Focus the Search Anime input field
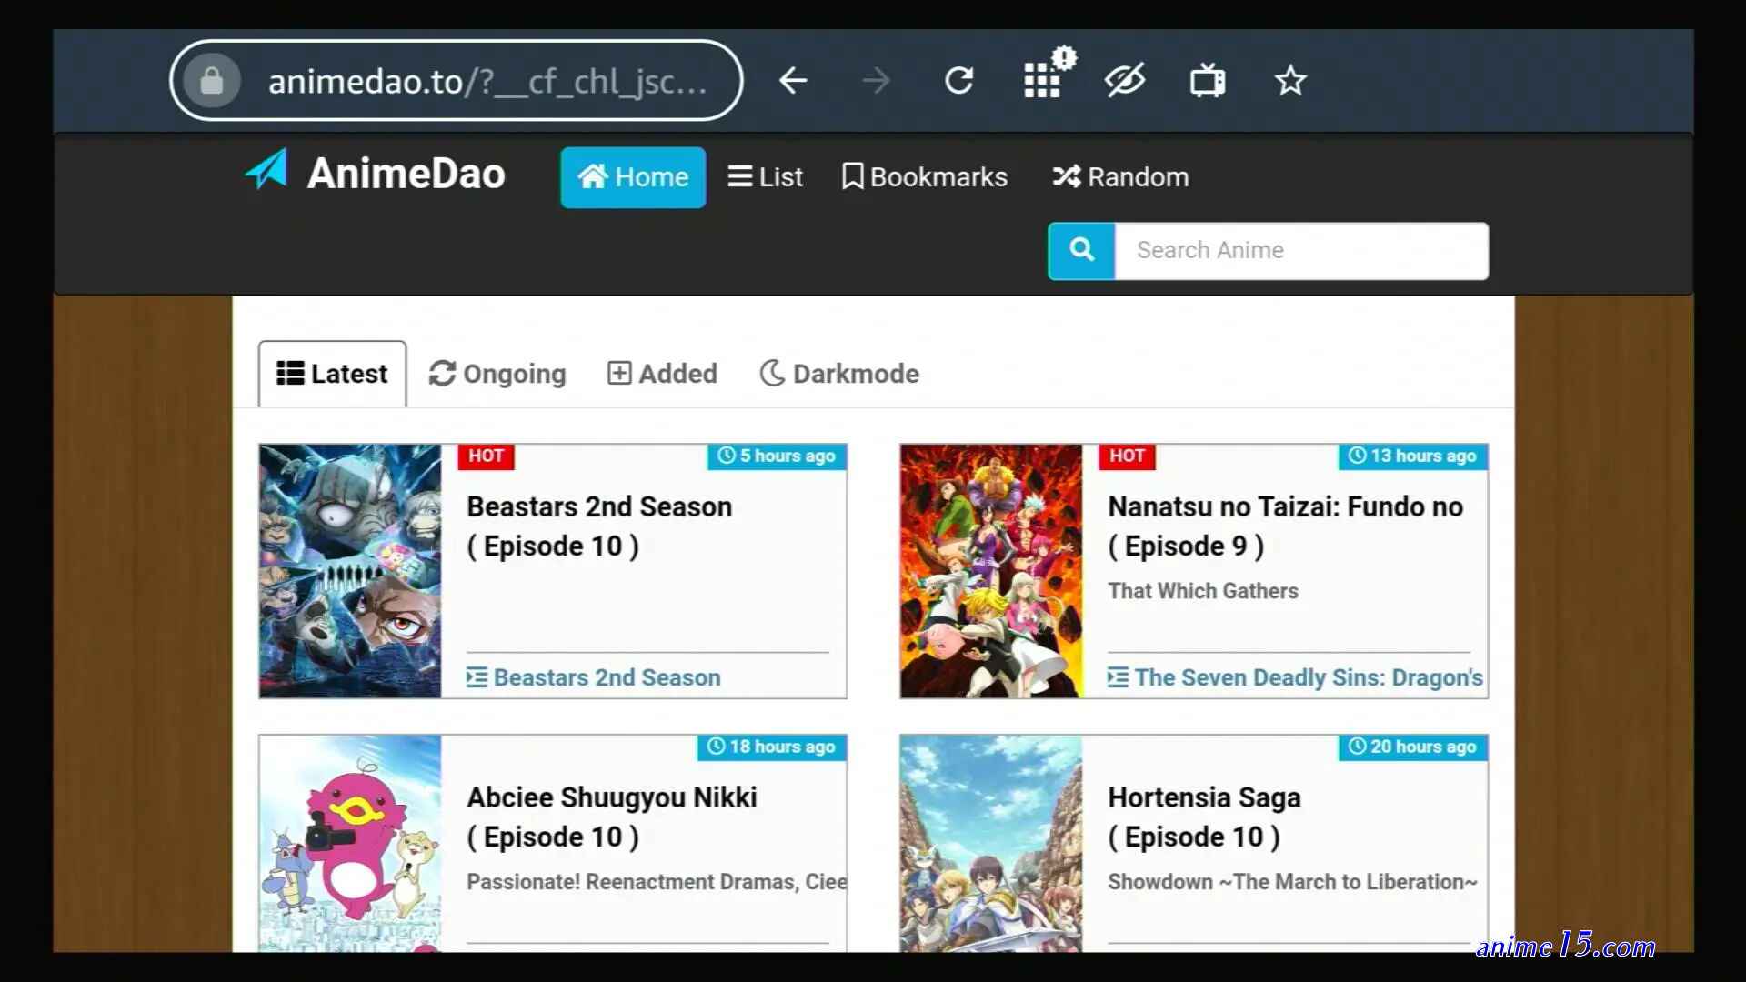Screen dimensions: 1746x982 1301,251
